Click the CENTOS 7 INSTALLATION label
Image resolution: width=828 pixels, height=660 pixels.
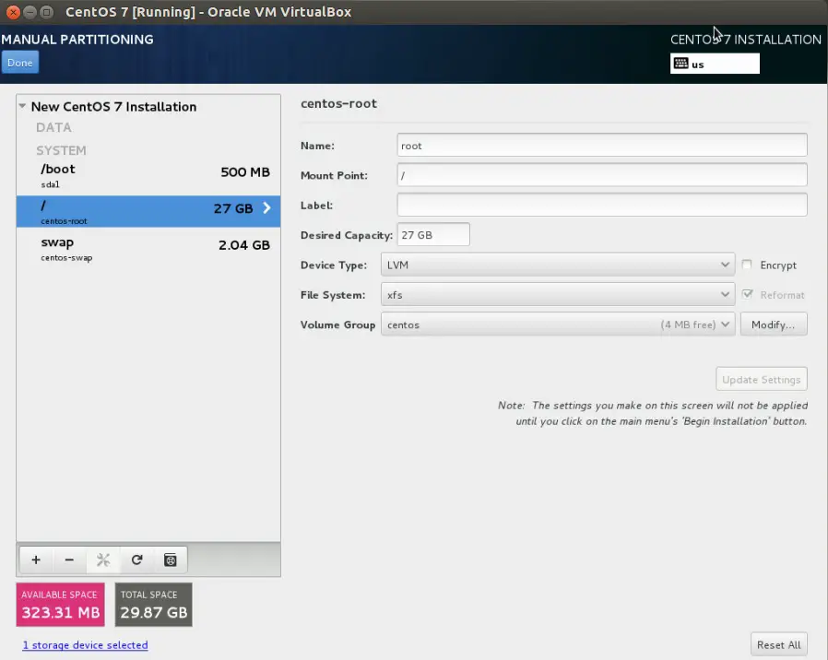tap(746, 40)
